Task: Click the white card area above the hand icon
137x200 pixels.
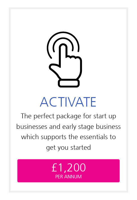Action: 68,20
